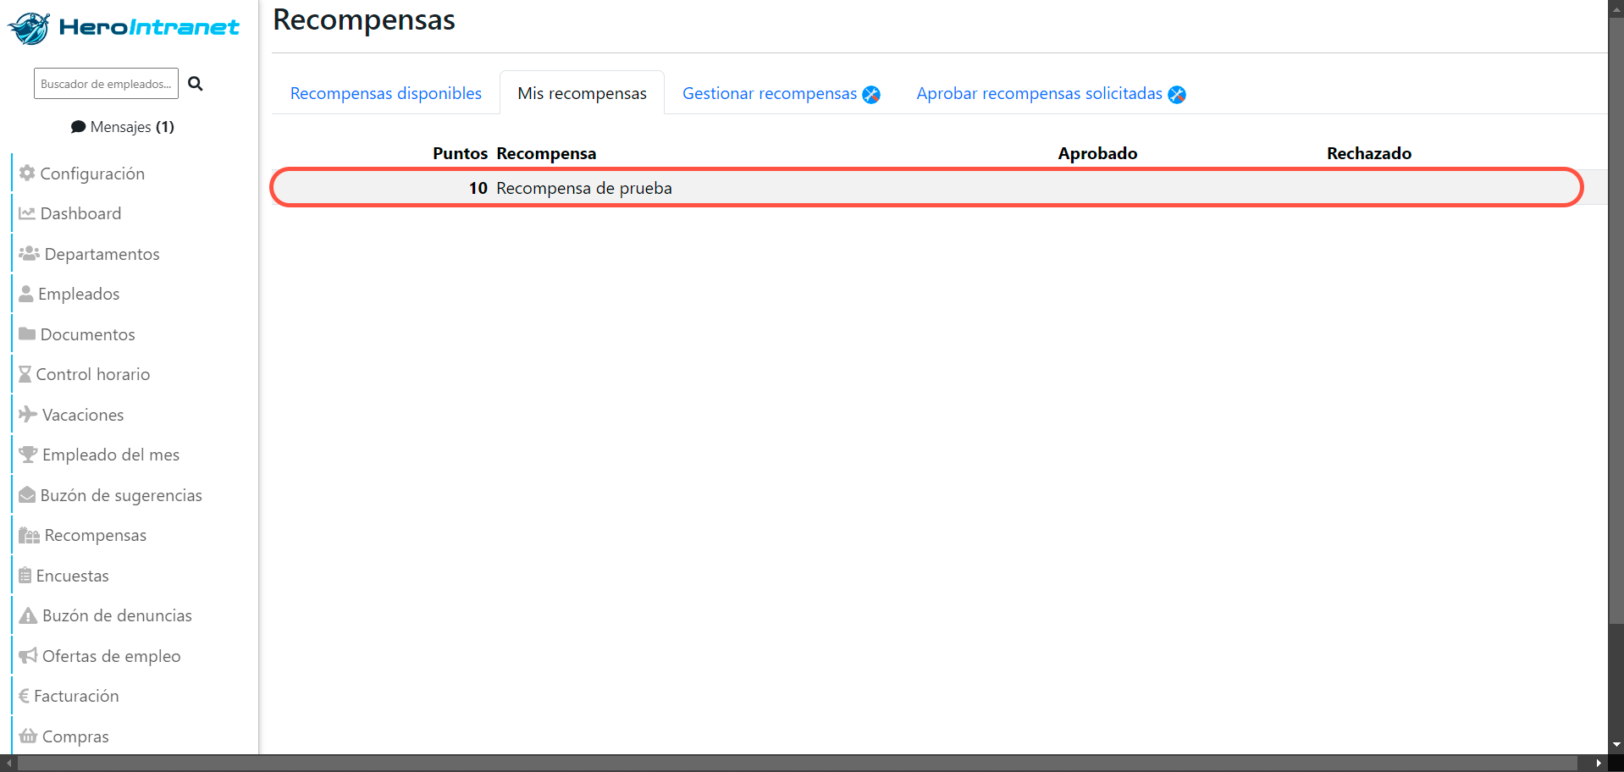This screenshot has width=1624, height=772.
Task: Navigate to Empleados page
Action: (79, 294)
